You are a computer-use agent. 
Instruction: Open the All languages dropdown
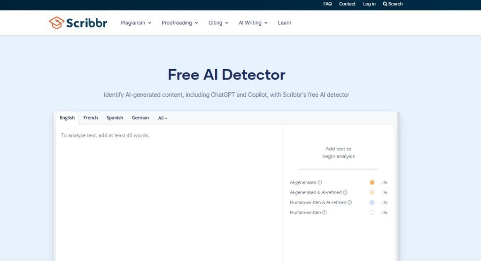[163, 118]
